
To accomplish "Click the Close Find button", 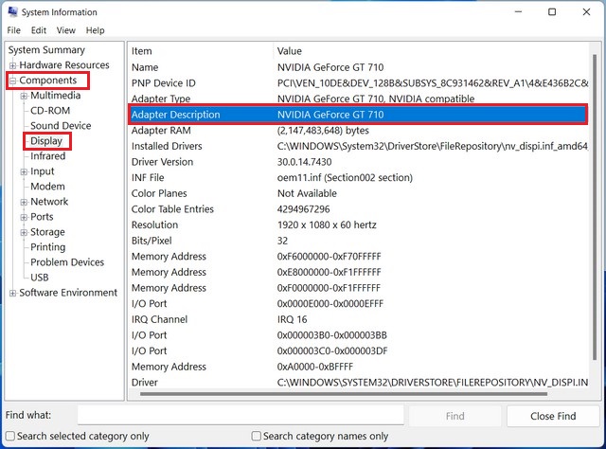I will (553, 416).
